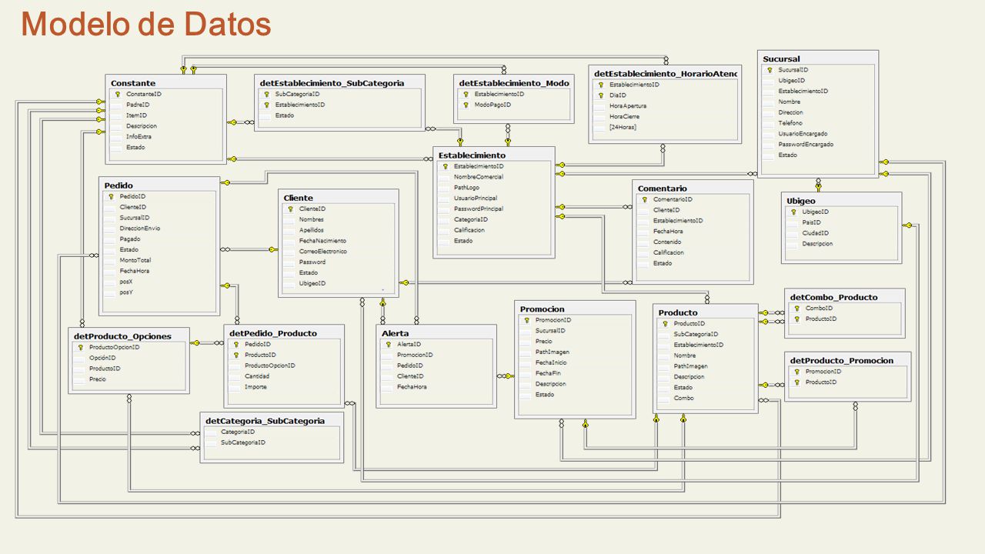This screenshot has height=554, width=985.
Task: Select the ClienteID key icon in Cliente table
Action: pos(290,209)
